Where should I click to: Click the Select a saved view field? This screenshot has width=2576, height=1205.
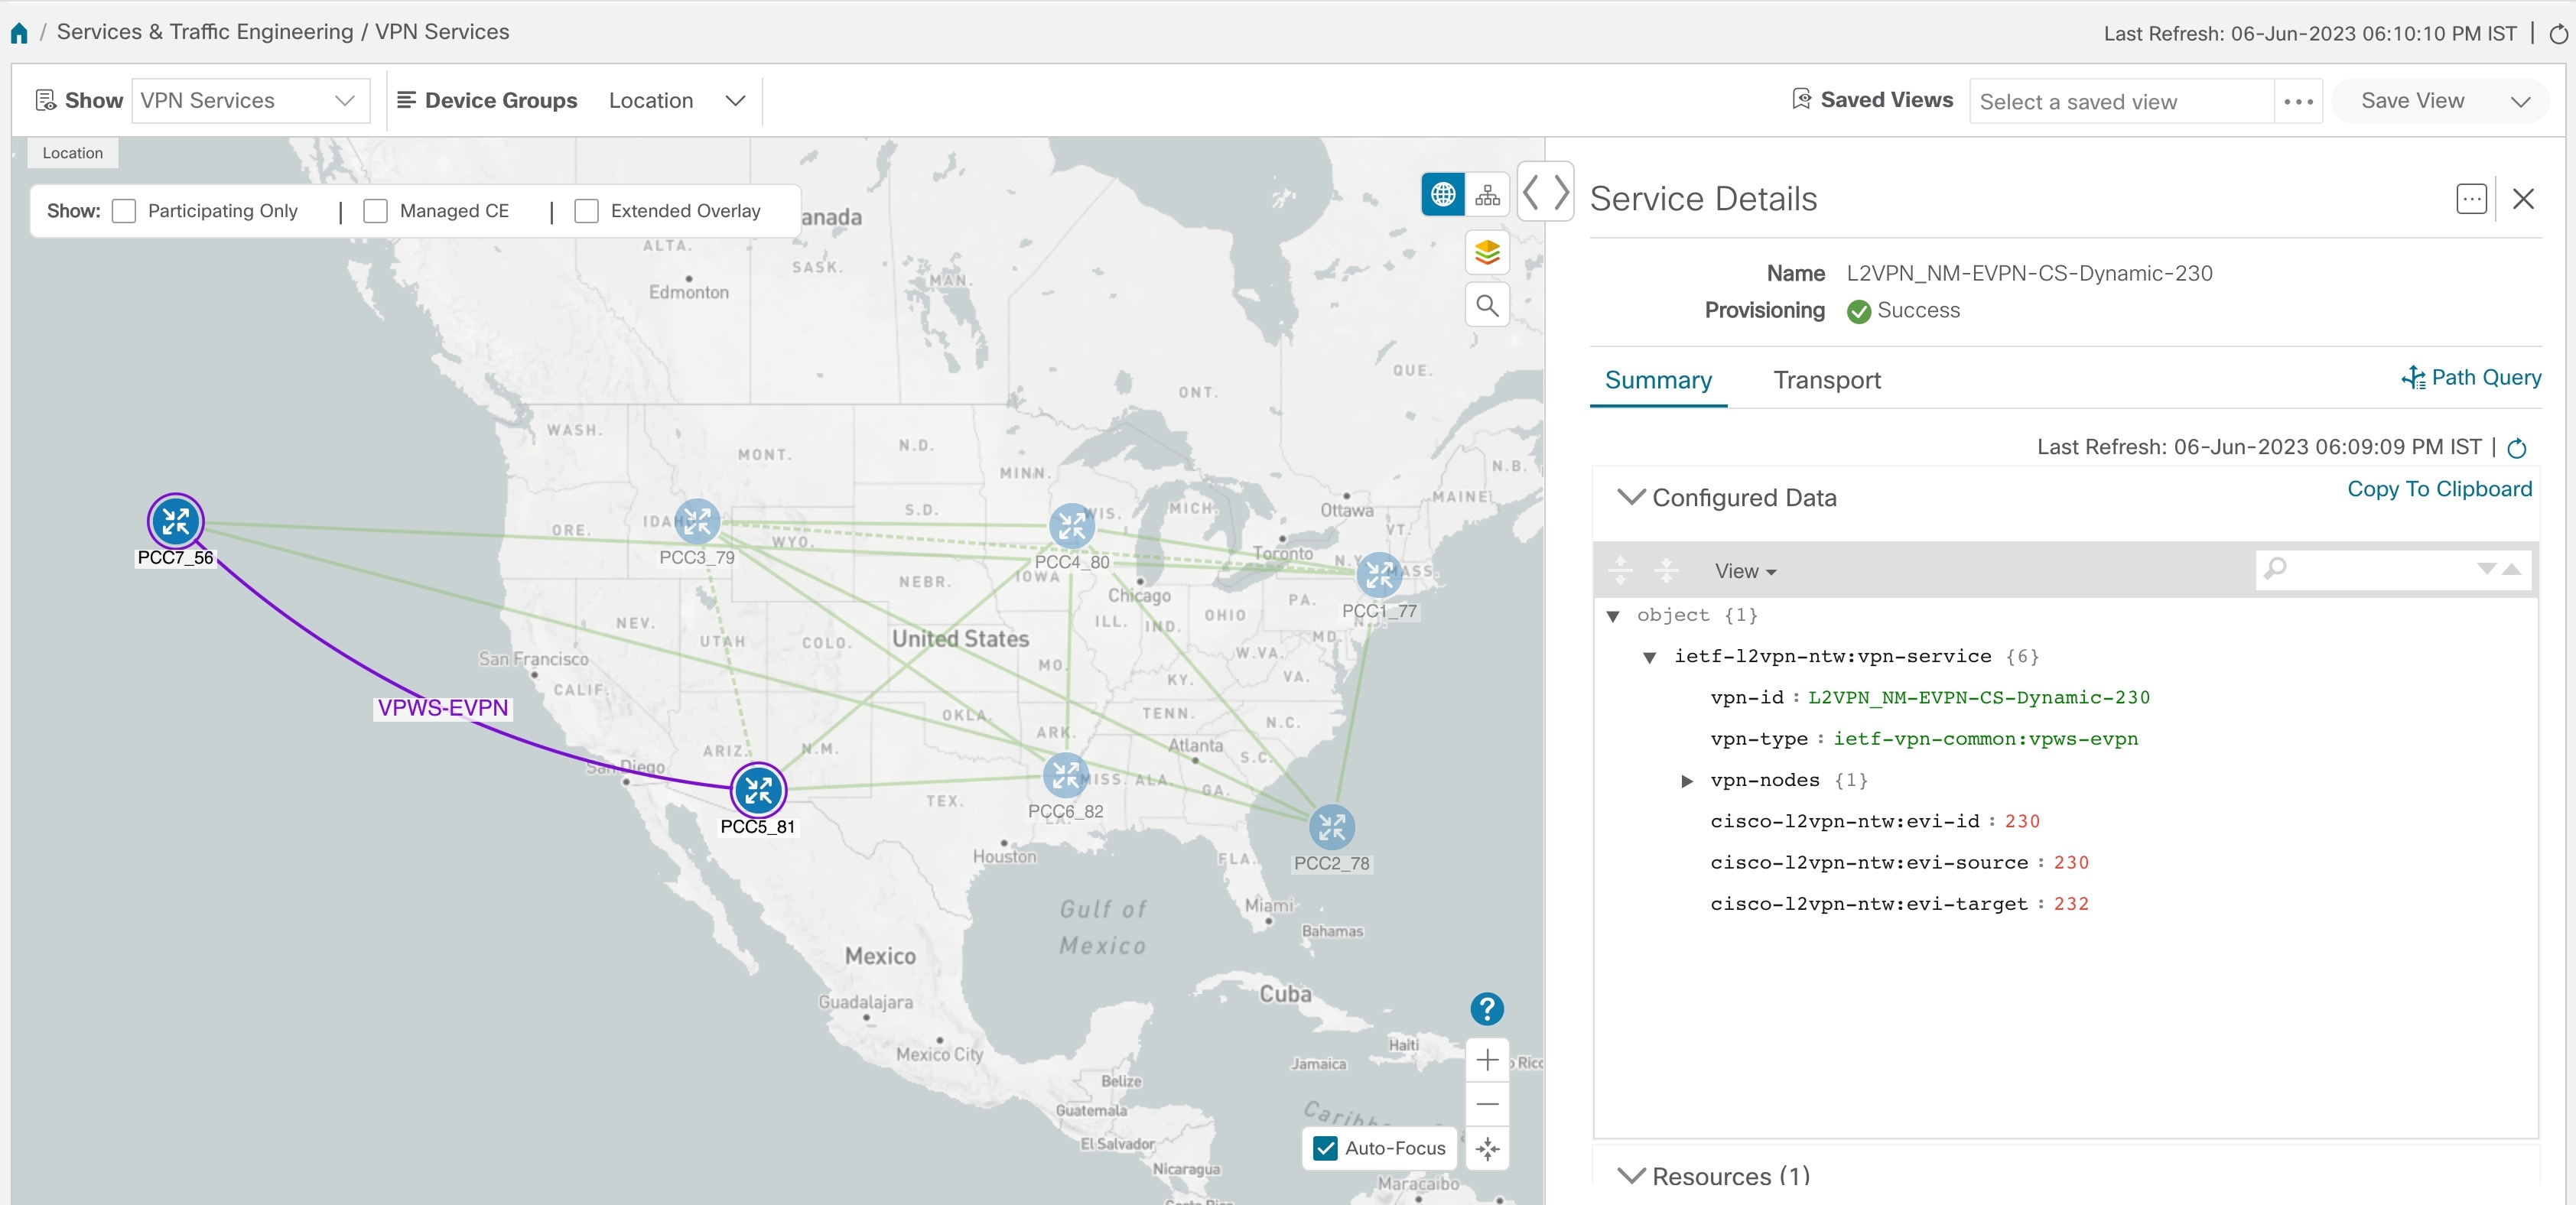click(x=2120, y=102)
